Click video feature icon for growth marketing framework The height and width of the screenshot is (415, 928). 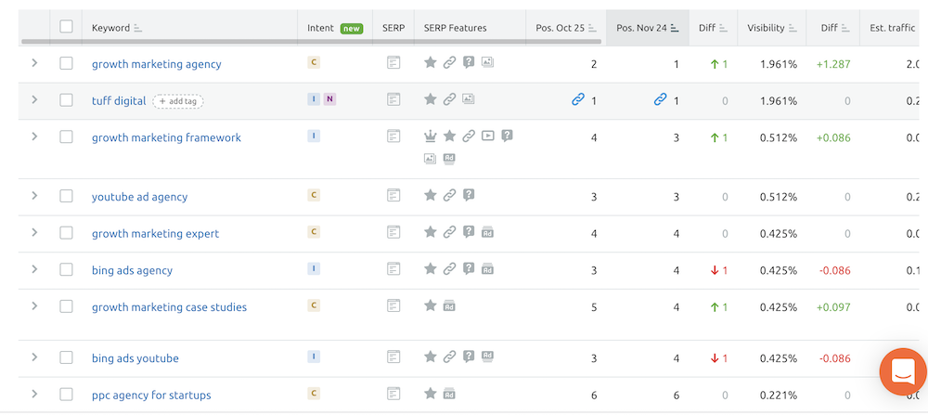pyautogui.click(x=488, y=136)
